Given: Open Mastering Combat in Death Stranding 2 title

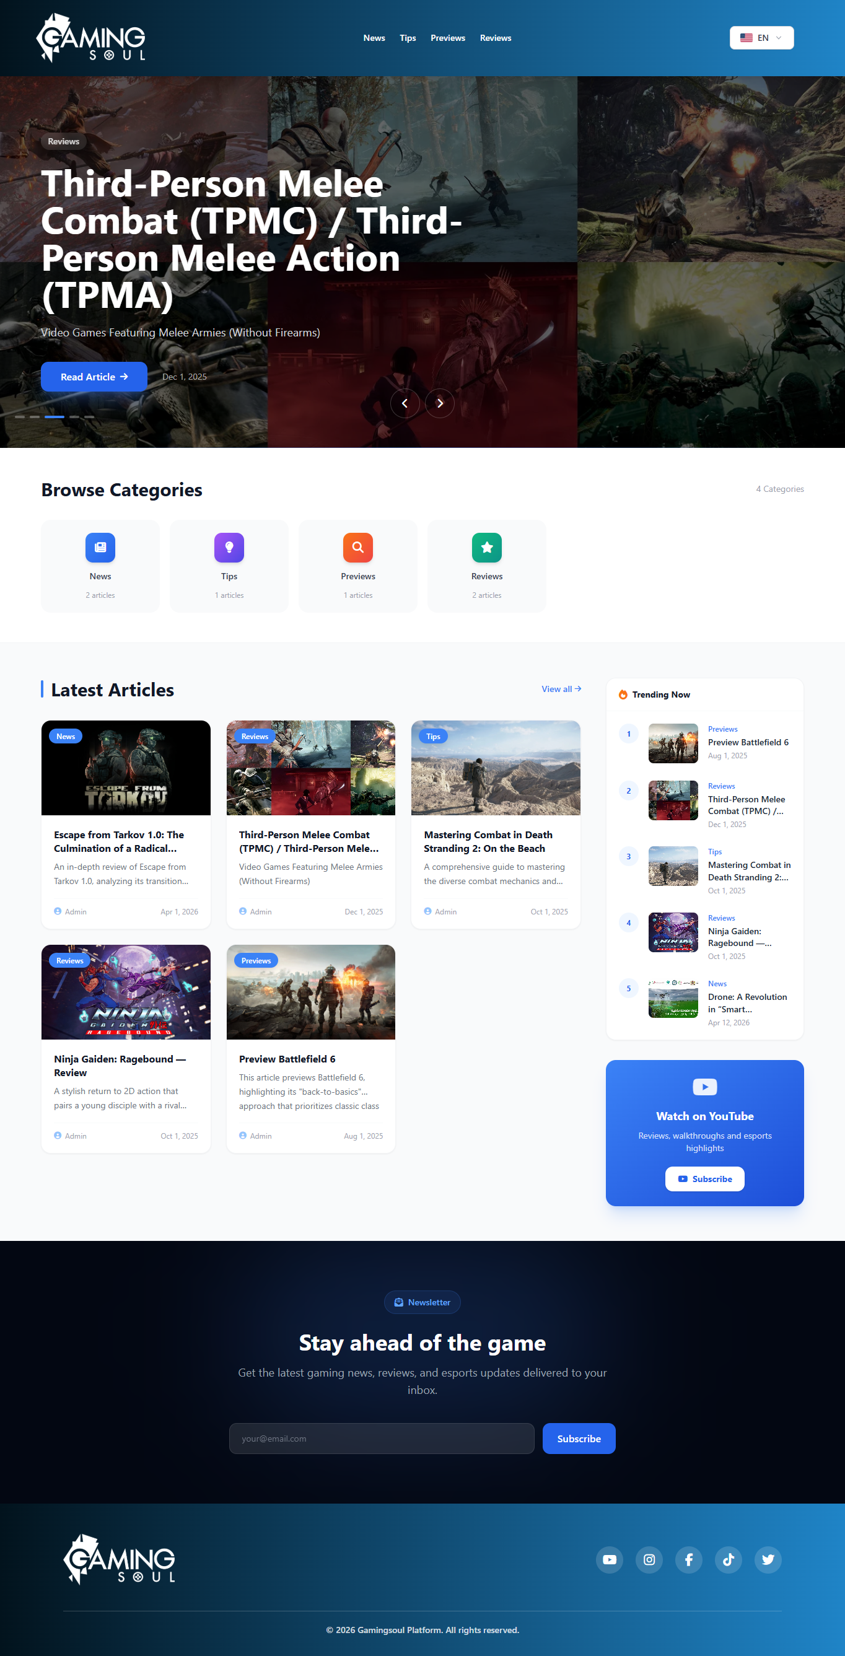Looking at the screenshot, I should 488,841.
